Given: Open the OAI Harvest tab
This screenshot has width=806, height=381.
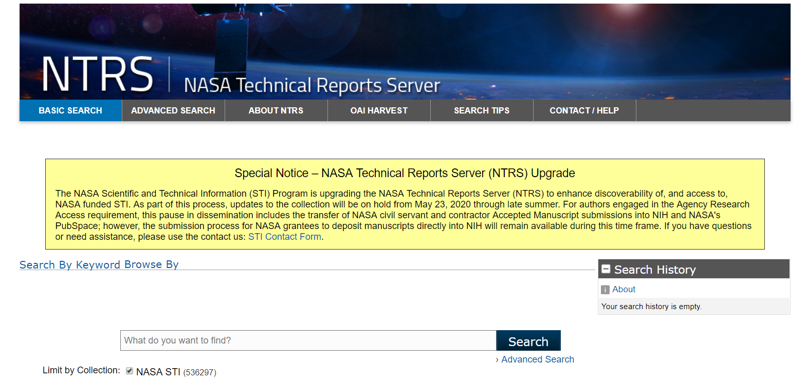Looking at the screenshot, I should click(x=379, y=110).
